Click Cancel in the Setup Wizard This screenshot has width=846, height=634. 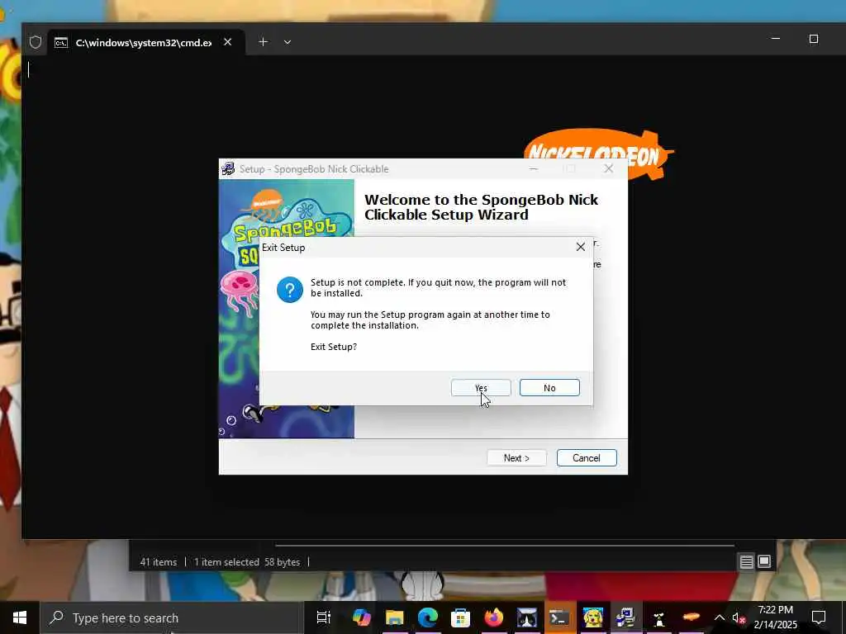587,457
